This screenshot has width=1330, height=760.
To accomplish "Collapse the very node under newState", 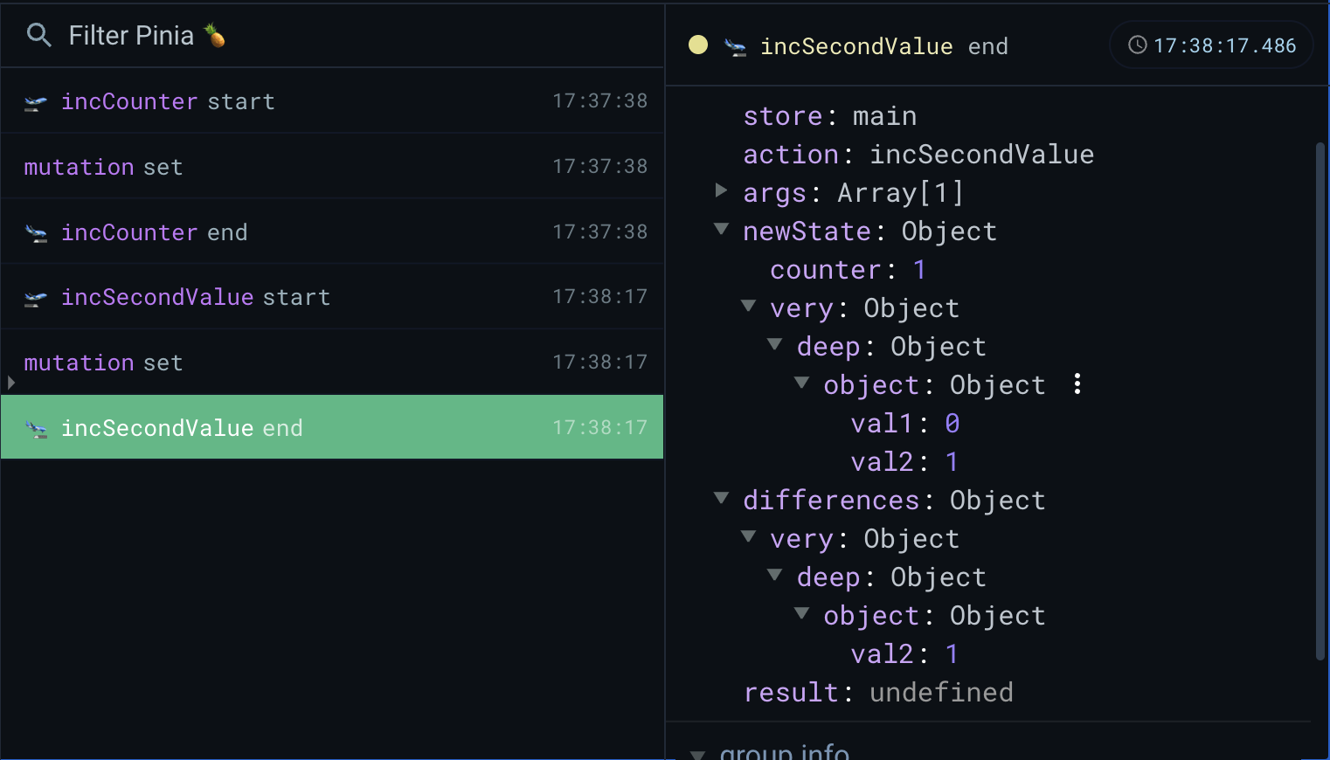I will tap(748, 306).
